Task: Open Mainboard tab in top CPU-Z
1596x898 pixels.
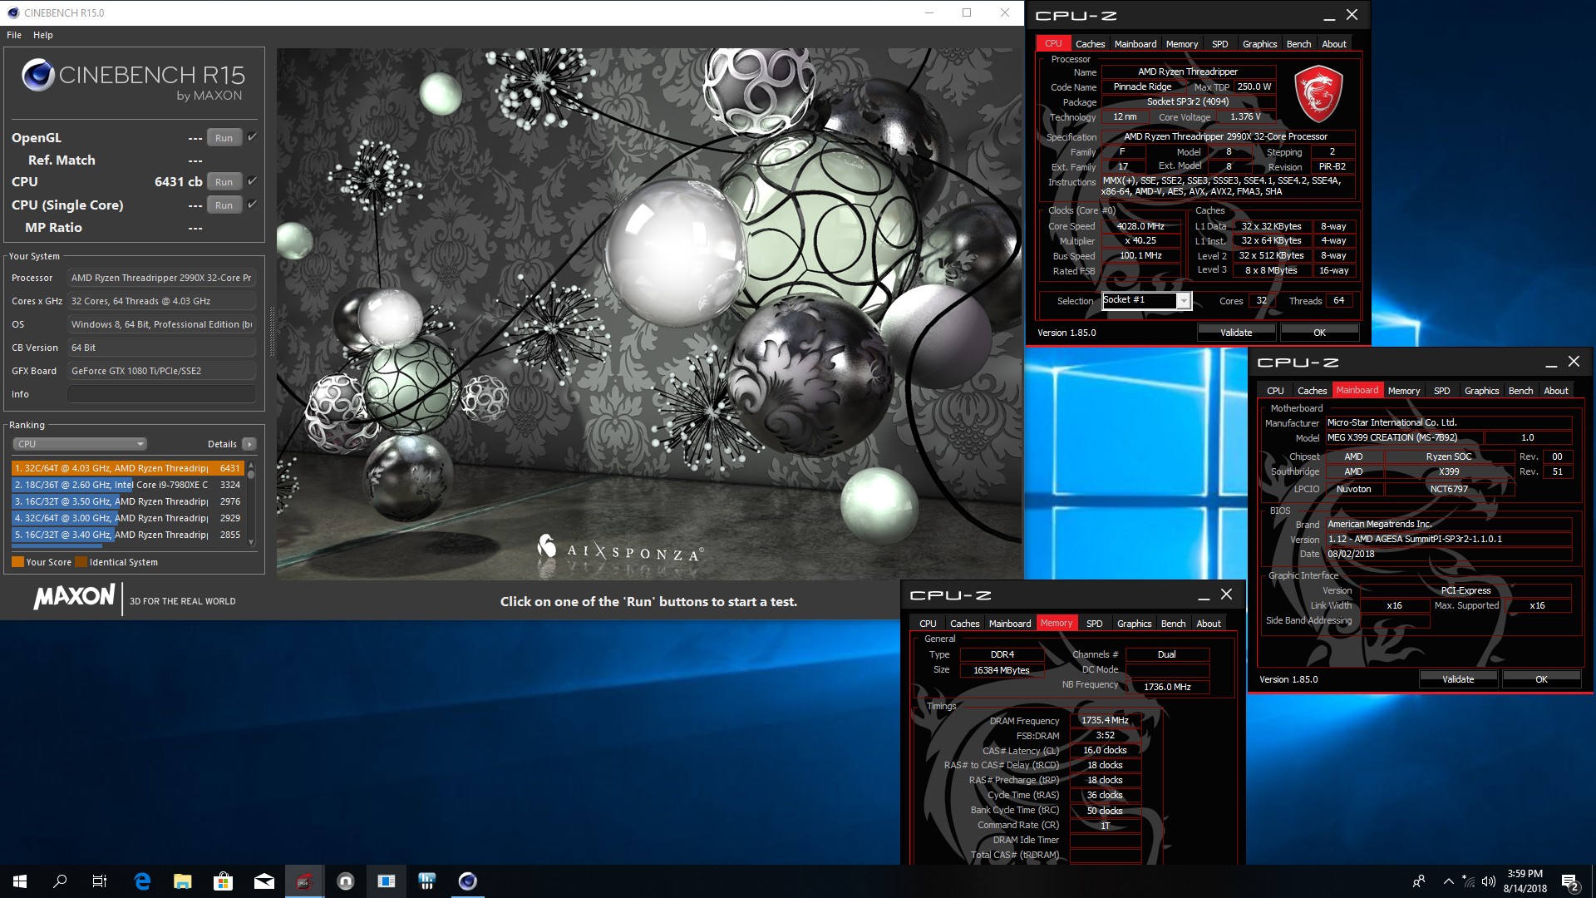Action: click(1135, 44)
